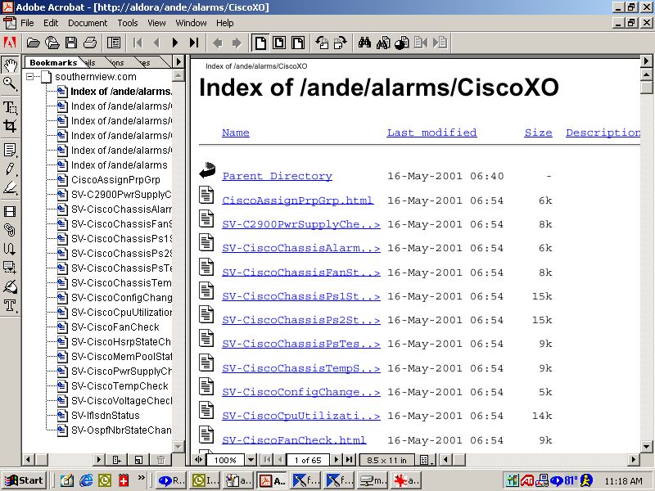Open the File menu
This screenshot has height=491, width=655.
pos(27,23)
